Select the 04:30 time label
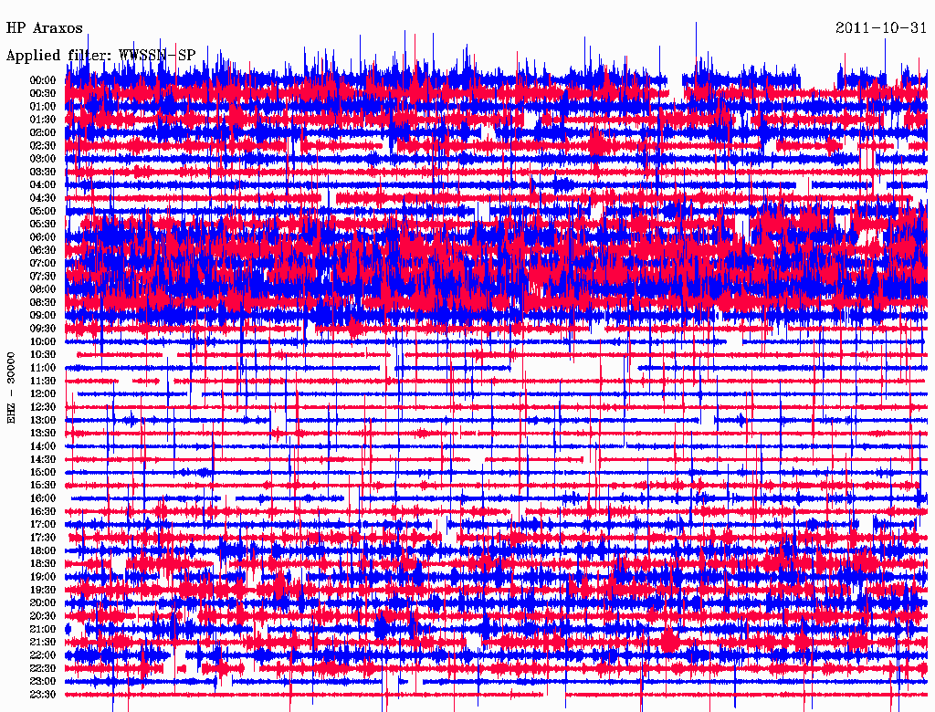The image size is (935, 712). [x=43, y=198]
